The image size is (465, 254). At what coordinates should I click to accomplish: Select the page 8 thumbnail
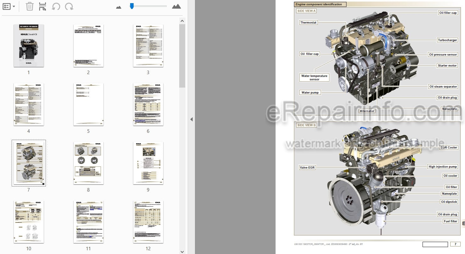[x=88, y=163]
